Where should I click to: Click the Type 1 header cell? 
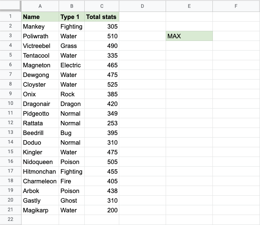click(x=72, y=17)
